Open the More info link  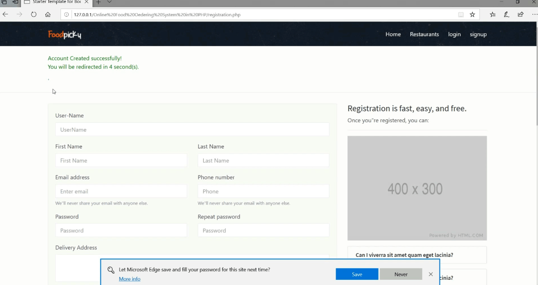(x=130, y=279)
